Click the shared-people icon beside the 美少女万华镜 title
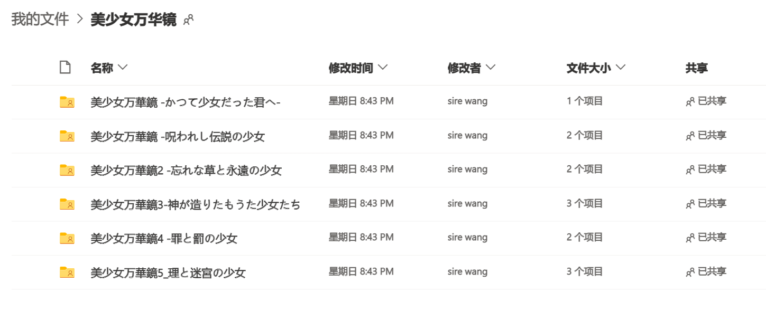 click(x=188, y=20)
